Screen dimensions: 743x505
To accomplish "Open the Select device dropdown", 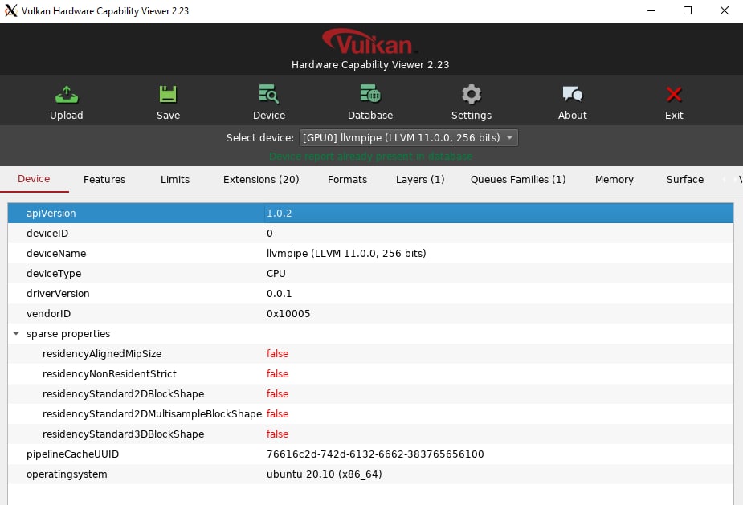I will point(409,138).
